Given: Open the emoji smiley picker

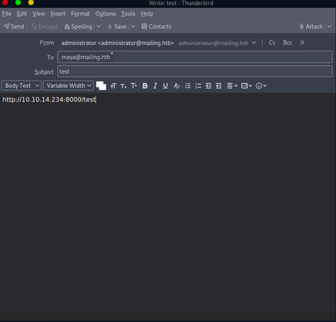Looking at the screenshot, I should 261,86.
